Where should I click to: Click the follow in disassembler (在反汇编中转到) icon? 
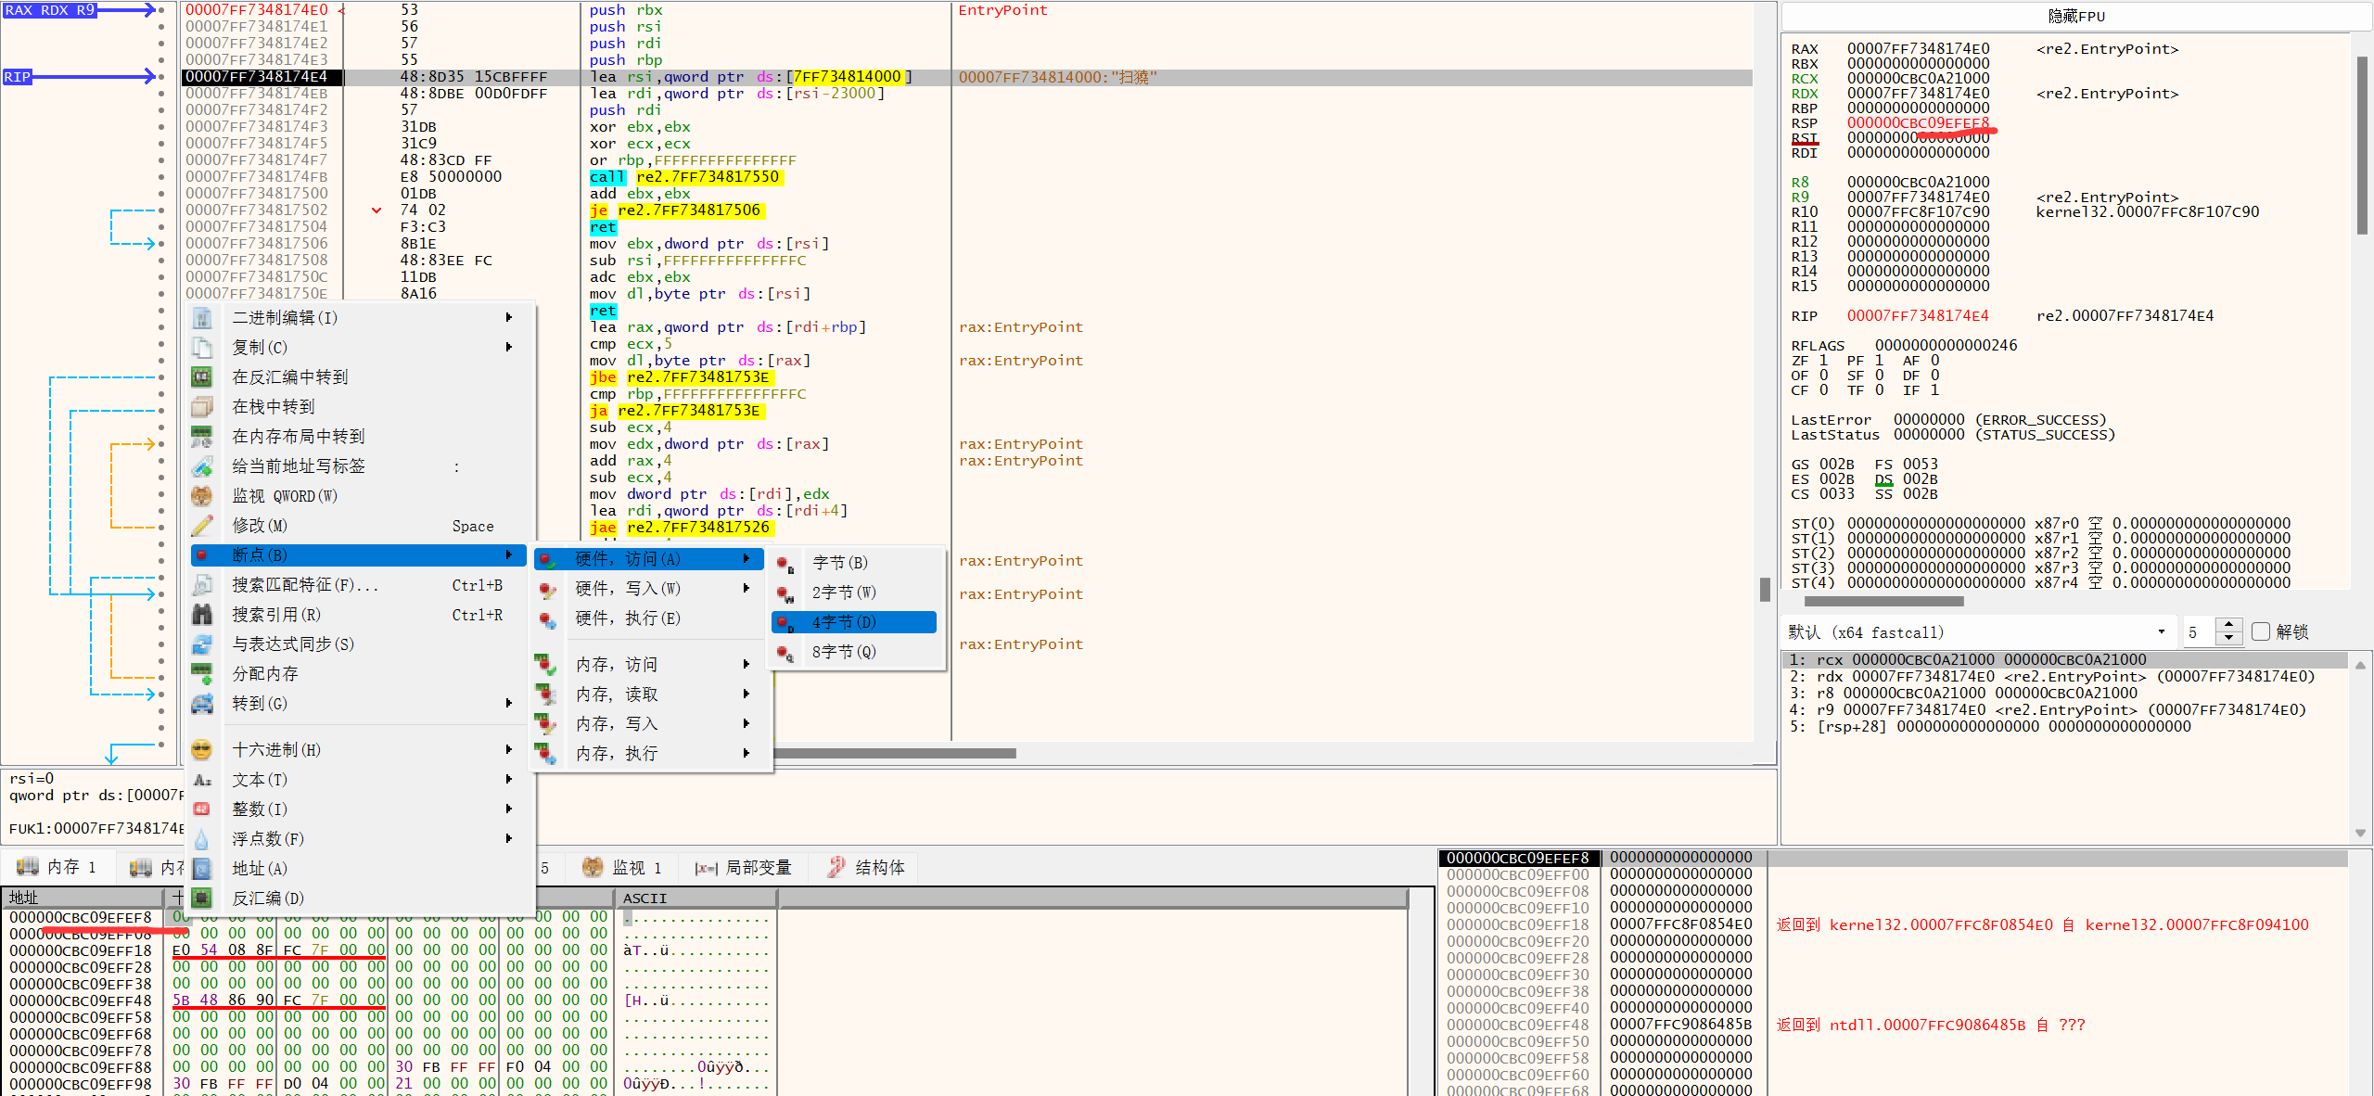tap(202, 377)
